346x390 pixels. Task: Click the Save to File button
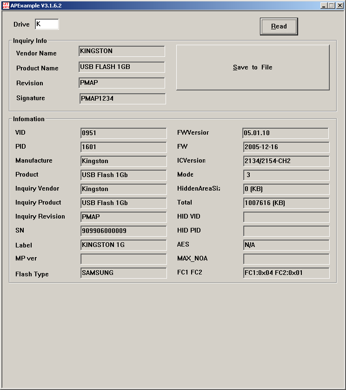pyautogui.click(x=253, y=68)
